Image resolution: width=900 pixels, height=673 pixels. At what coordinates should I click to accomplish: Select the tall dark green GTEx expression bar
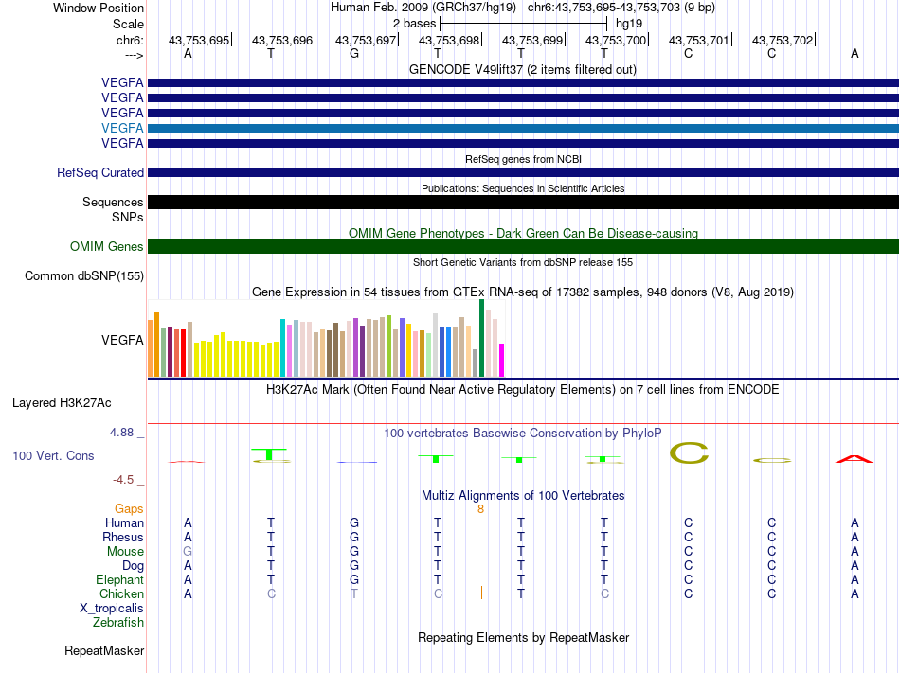point(481,338)
